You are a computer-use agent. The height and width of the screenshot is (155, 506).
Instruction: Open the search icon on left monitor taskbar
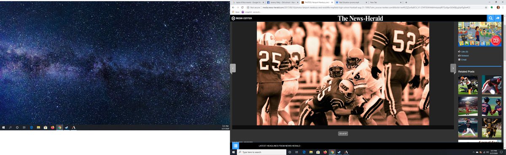pyautogui.click(x=10, y=127)
